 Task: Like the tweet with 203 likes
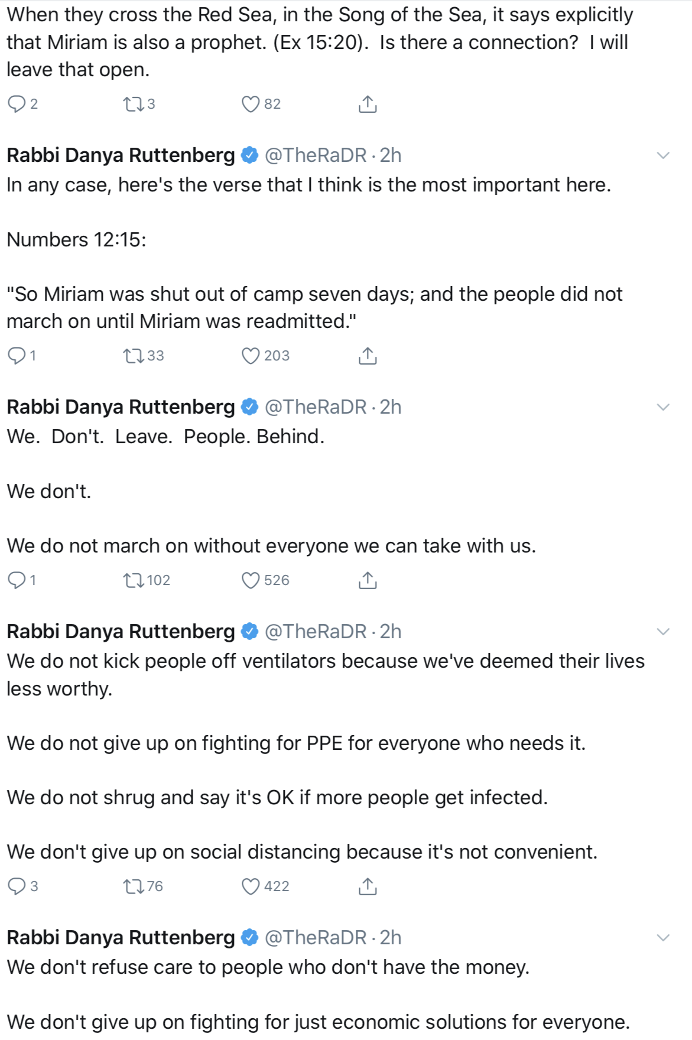[251, 356]
